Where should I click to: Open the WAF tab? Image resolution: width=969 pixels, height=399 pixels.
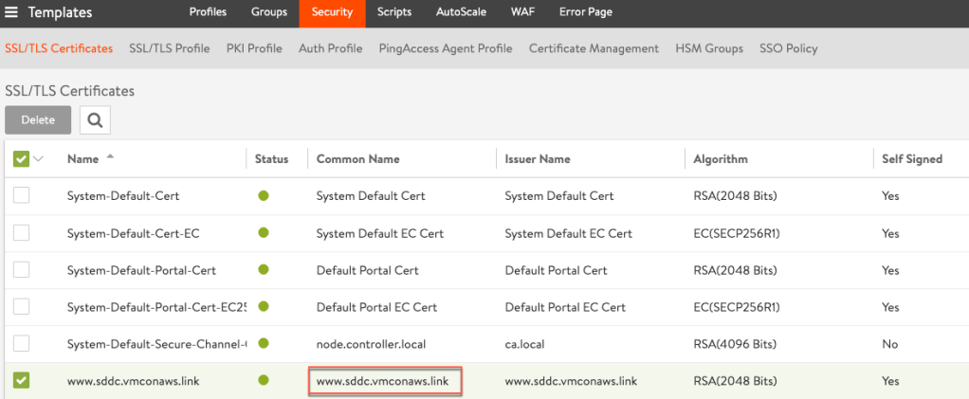521,12
